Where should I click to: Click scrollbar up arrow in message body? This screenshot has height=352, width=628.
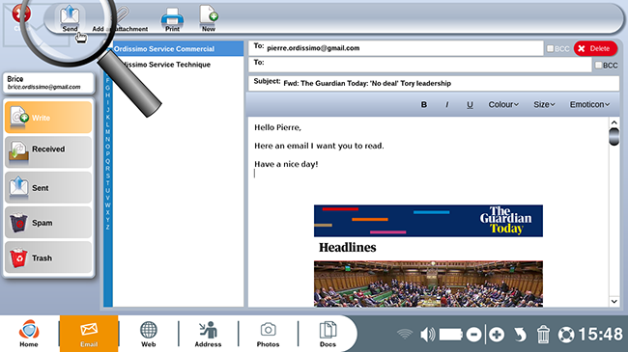point(614,122)
